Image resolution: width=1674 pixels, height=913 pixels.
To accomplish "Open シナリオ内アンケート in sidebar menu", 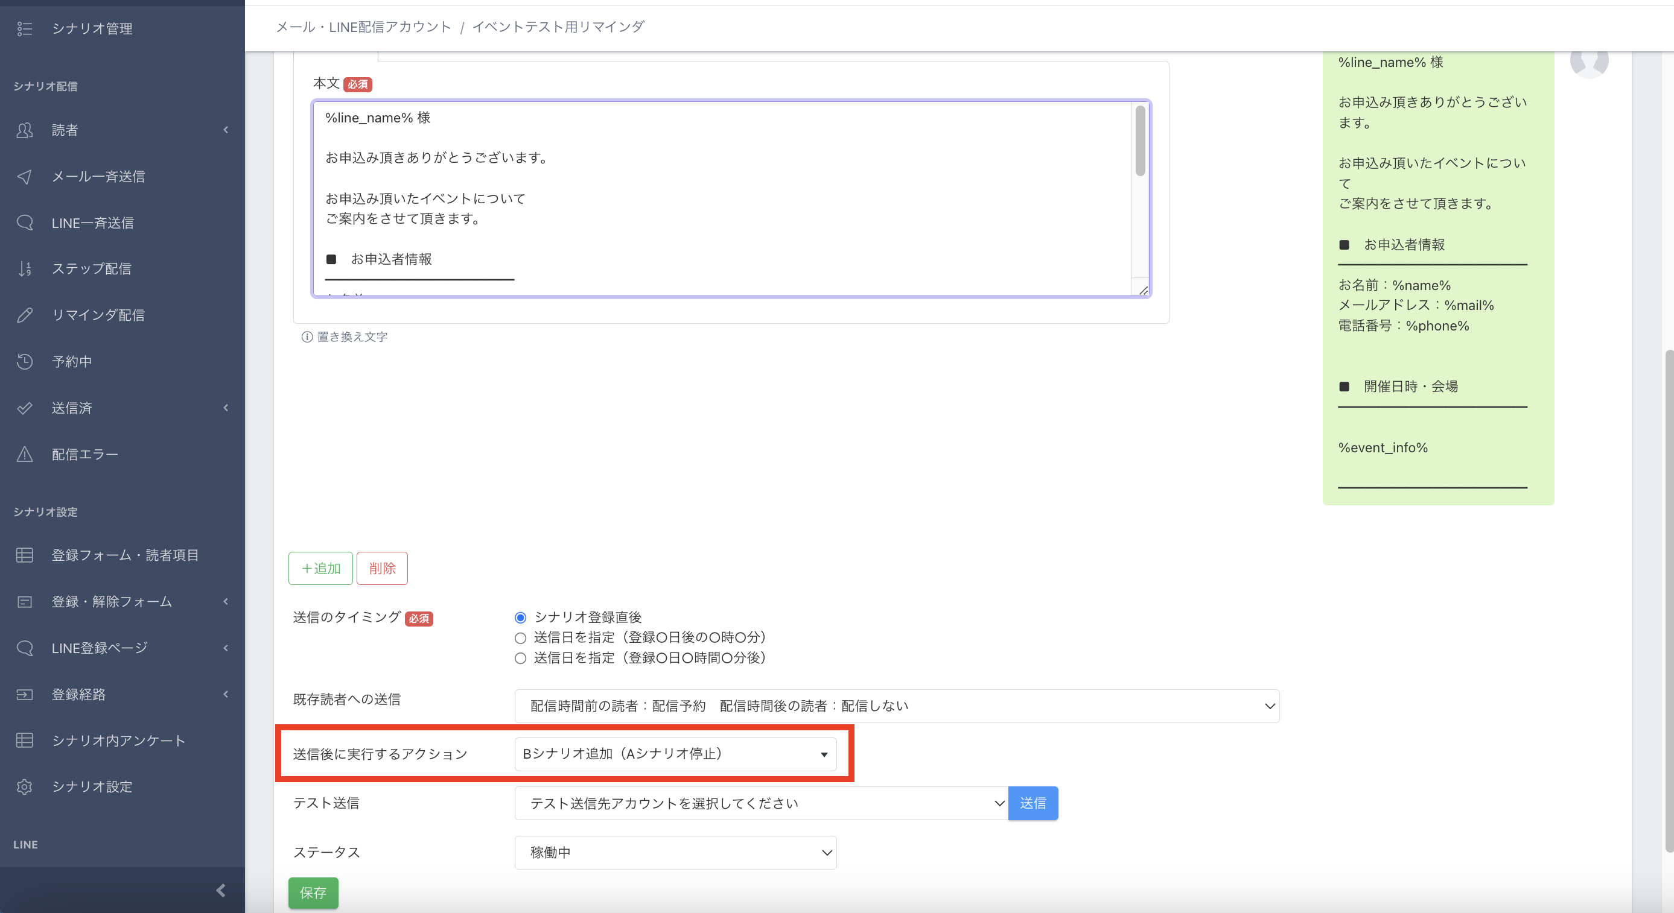I will (118, 741).
